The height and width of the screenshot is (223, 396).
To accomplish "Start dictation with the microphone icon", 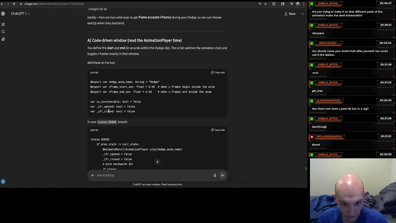I will pyautogui.click(x=215, y=175).
